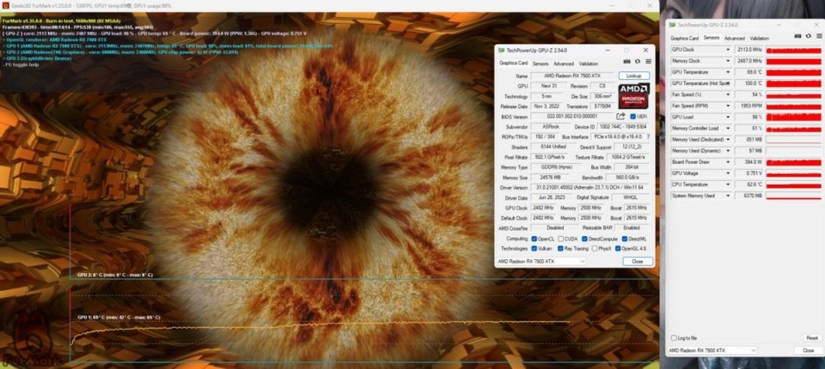Click the Name field showing AMD Radeon RX 7900 XTX
This screenshot has width=825, height=369.
tap(572, 76)
